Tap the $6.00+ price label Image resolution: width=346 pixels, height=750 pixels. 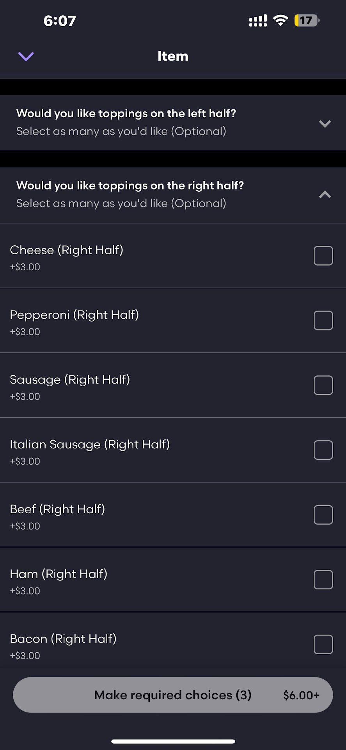coord(301,695)
